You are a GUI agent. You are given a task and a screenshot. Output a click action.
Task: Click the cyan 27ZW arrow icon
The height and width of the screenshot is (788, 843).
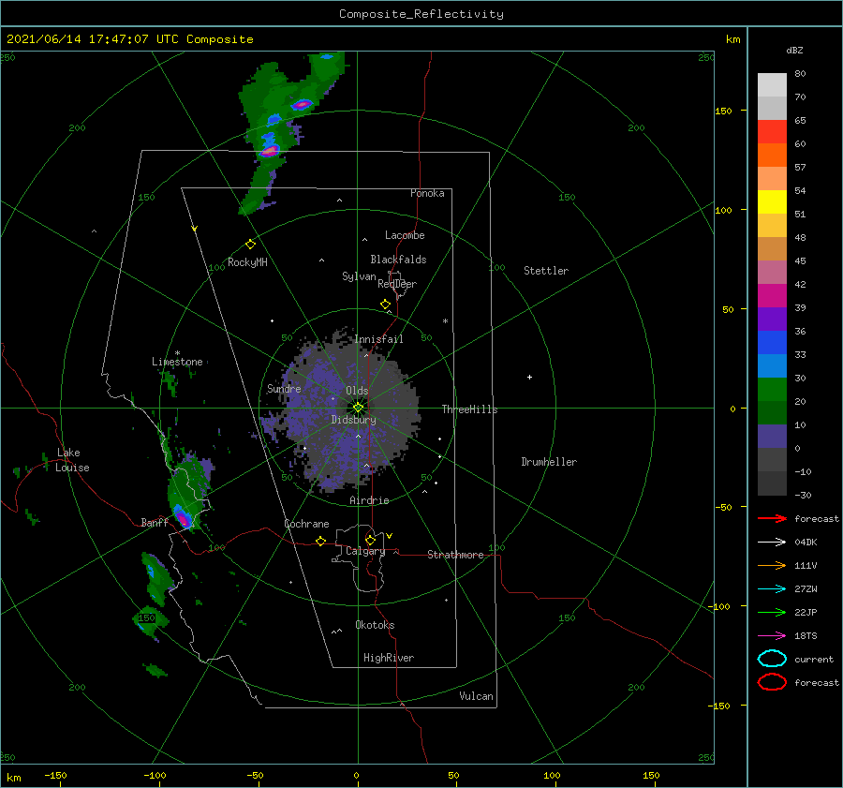[x=772, y=589]
